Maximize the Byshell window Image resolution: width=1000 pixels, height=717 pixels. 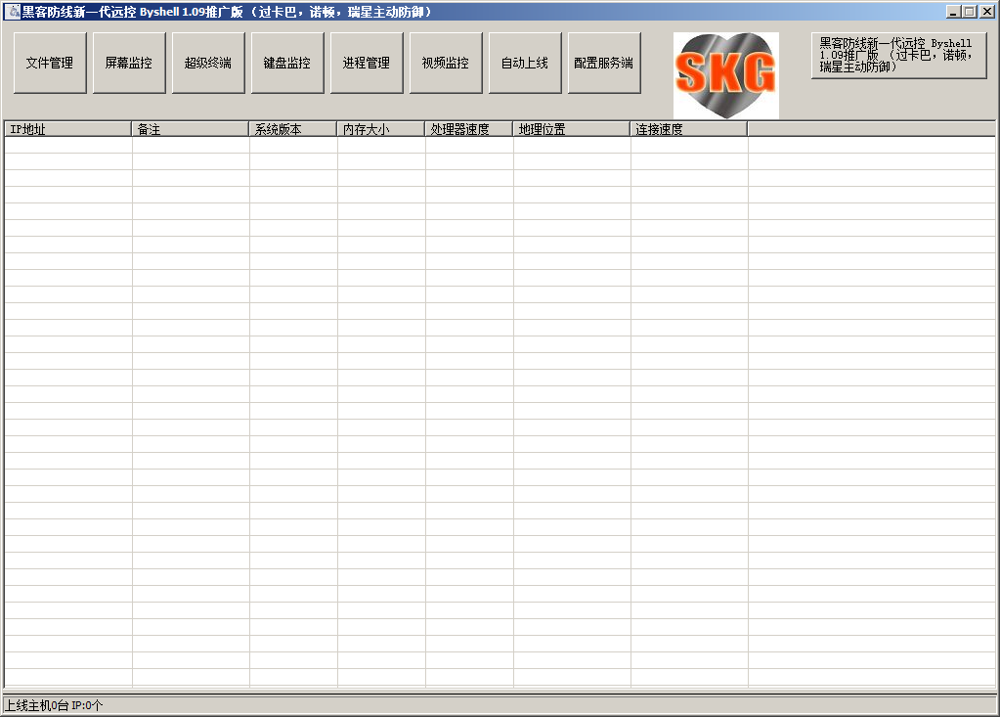coord(969,12)
